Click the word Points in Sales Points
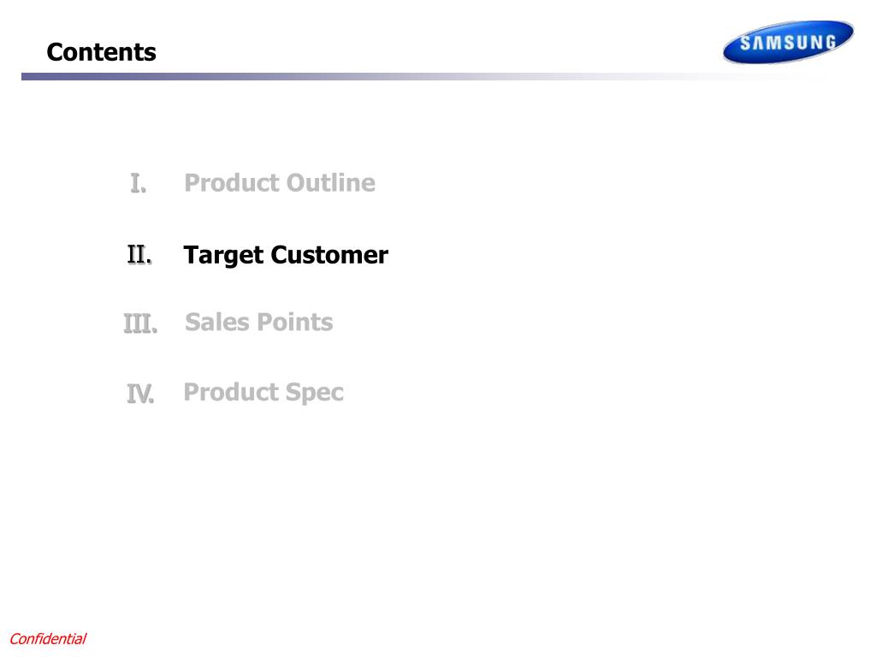Screen dimensions: 876x657 tap(294, 322)
